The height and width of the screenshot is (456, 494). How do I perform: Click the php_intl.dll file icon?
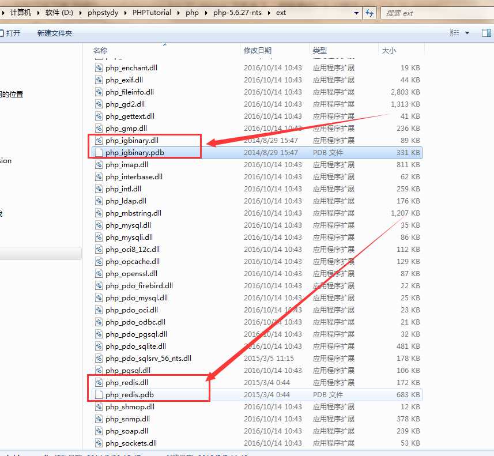(x=99, y=189)
